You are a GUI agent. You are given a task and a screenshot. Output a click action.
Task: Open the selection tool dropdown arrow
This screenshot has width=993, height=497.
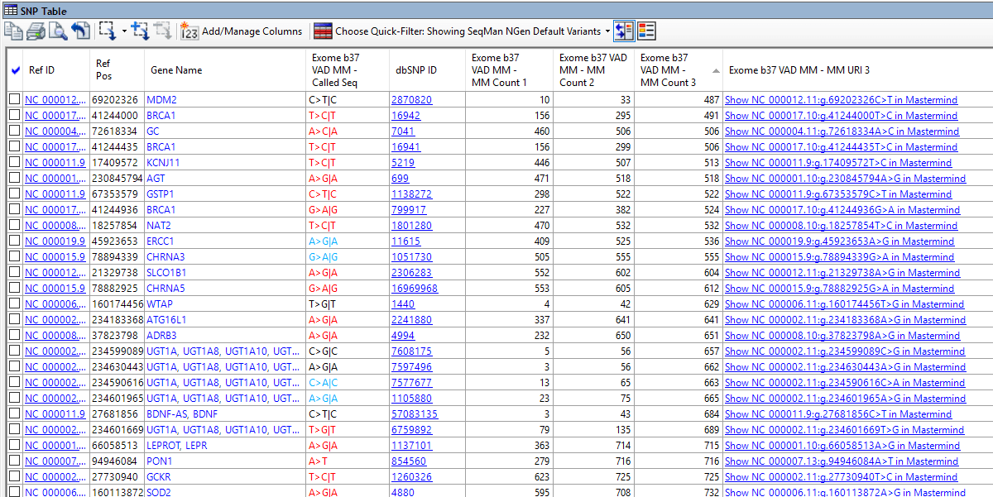(123, 31)
